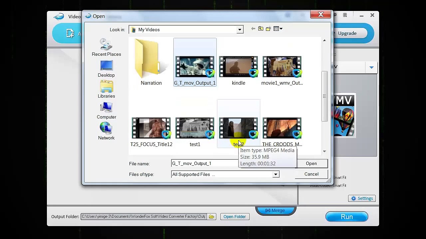Click file list scrollbar up arrow
This screenshot has height=239, width=426.
coord(324,40)
